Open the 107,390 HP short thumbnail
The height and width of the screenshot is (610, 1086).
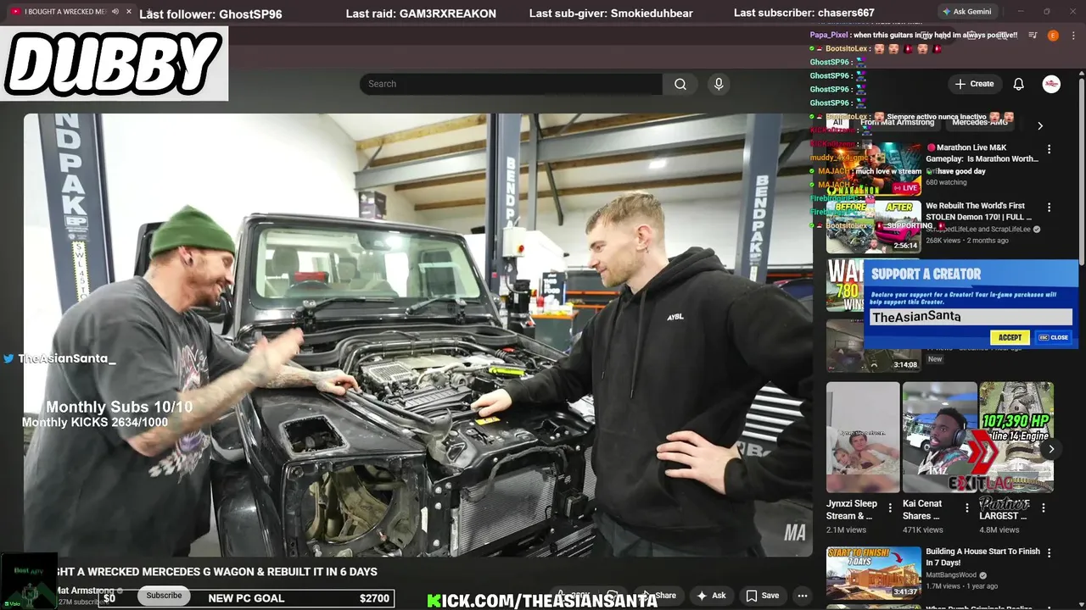pyautogui.click(x=1016, y=437)
